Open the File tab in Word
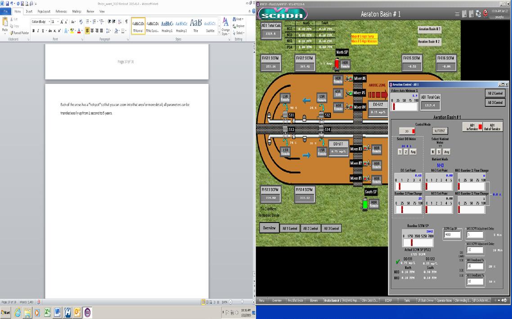 [x=5, y=11]
